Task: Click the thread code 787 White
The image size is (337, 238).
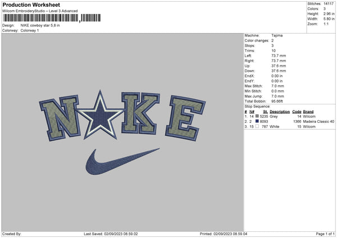Action: coord(270,127)
